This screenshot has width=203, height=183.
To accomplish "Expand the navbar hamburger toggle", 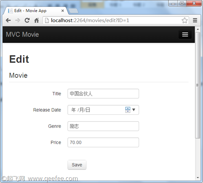I will pyautogui.click(x=185, y=34).
